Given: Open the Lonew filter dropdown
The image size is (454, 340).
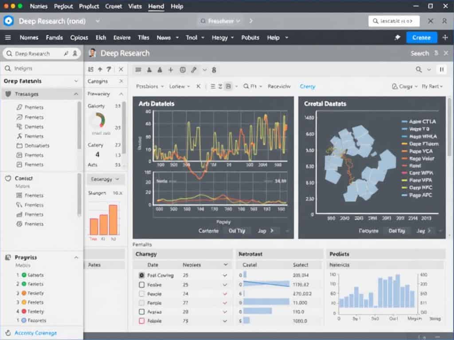Looking at the screenshot, I should pyautogui.click(x=180, y=86).
